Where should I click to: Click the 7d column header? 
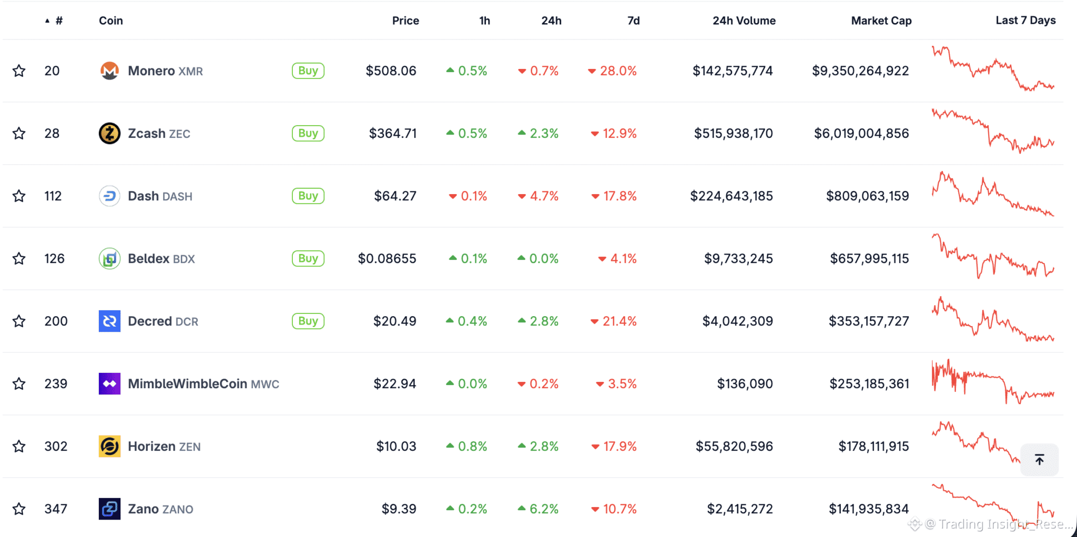(x=633, y=21)
